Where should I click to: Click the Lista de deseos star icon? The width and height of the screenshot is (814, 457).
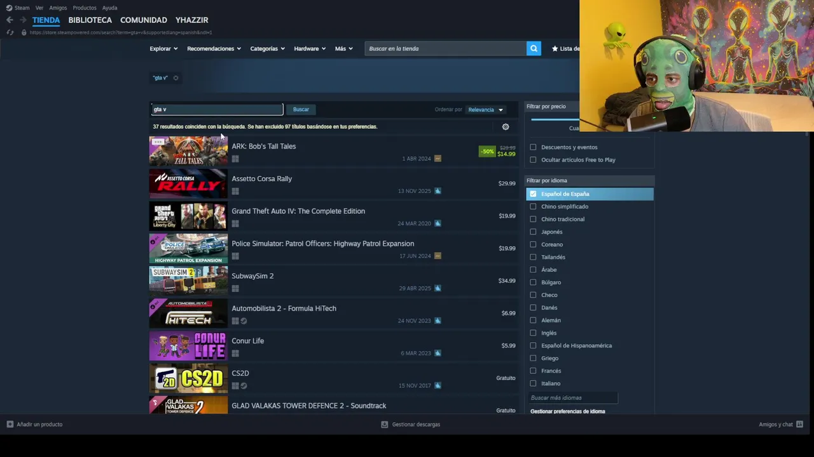[x=555, y=48]
